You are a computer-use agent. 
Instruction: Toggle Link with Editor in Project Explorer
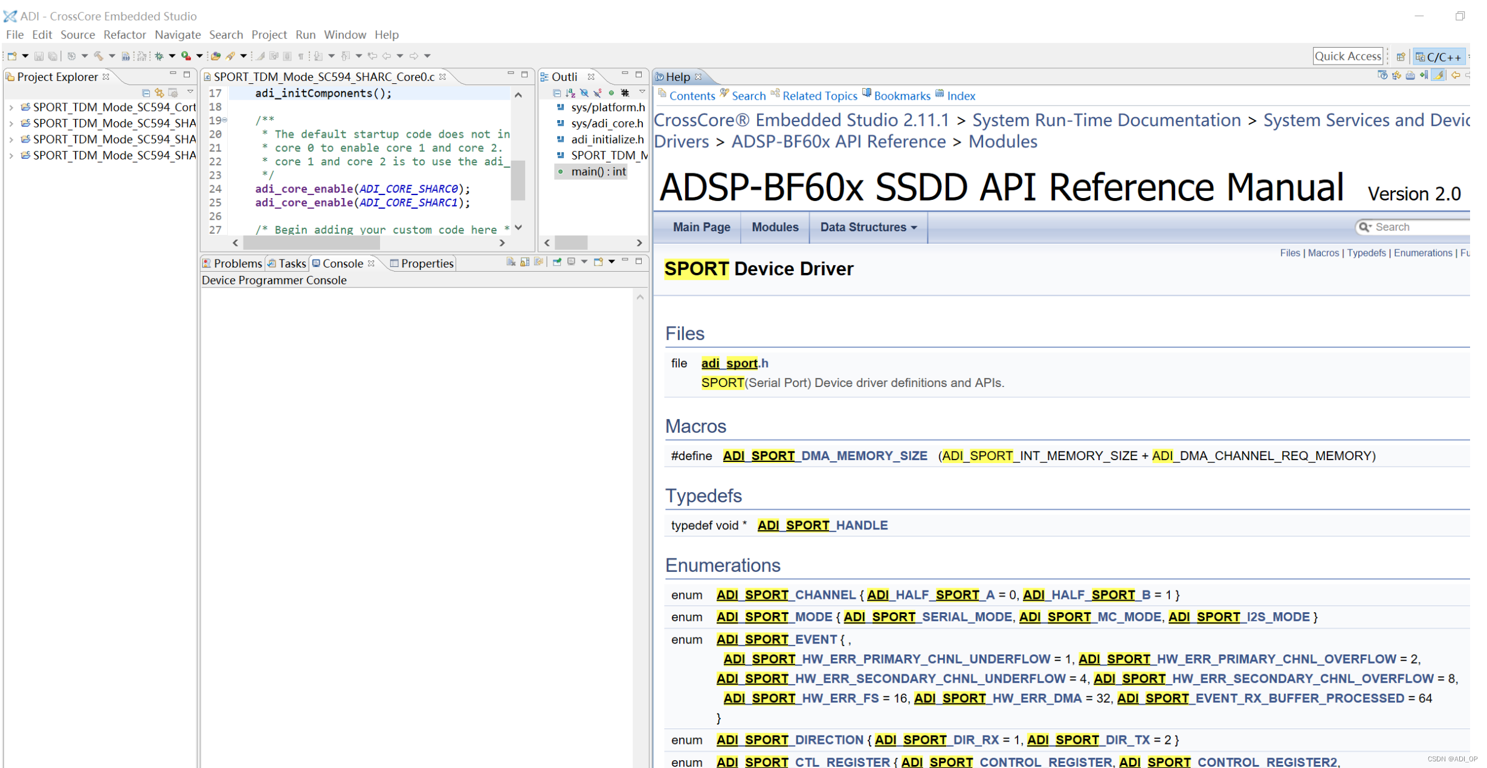click(x=160, y=93)
